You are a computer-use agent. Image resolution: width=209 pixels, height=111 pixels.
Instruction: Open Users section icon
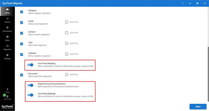click(x=7, y=37)
